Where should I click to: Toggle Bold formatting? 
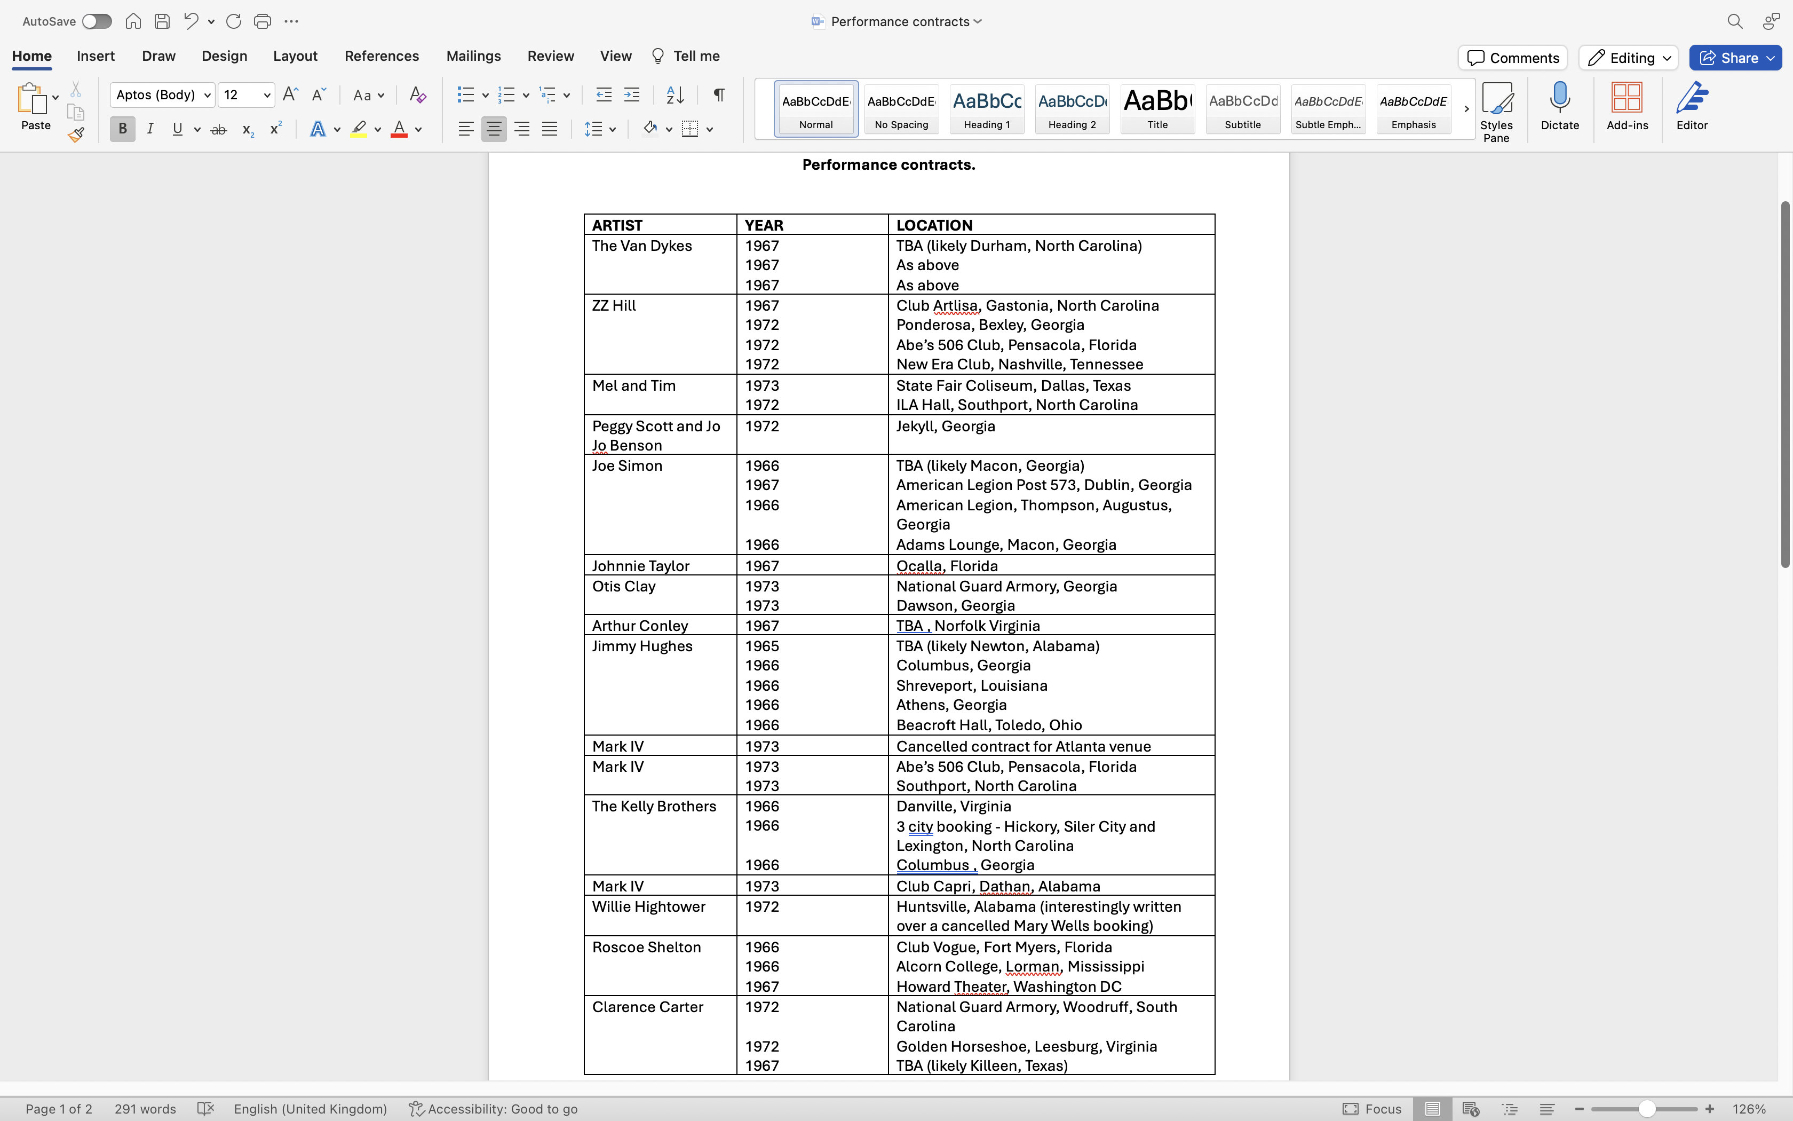pyautogui.click(x=123, y=129)
